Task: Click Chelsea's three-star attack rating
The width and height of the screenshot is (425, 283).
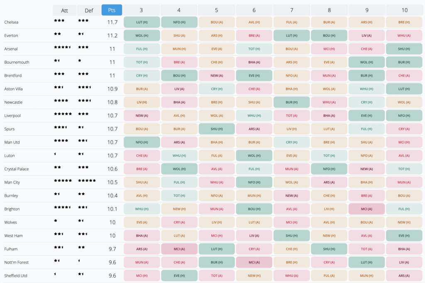Action: 59,20
